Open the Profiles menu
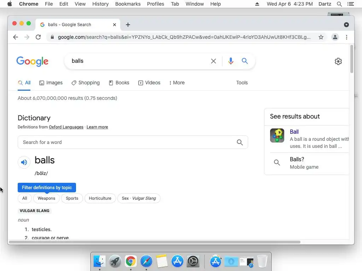The width and height of the screenshot is (362, 271). coord(156,4)
